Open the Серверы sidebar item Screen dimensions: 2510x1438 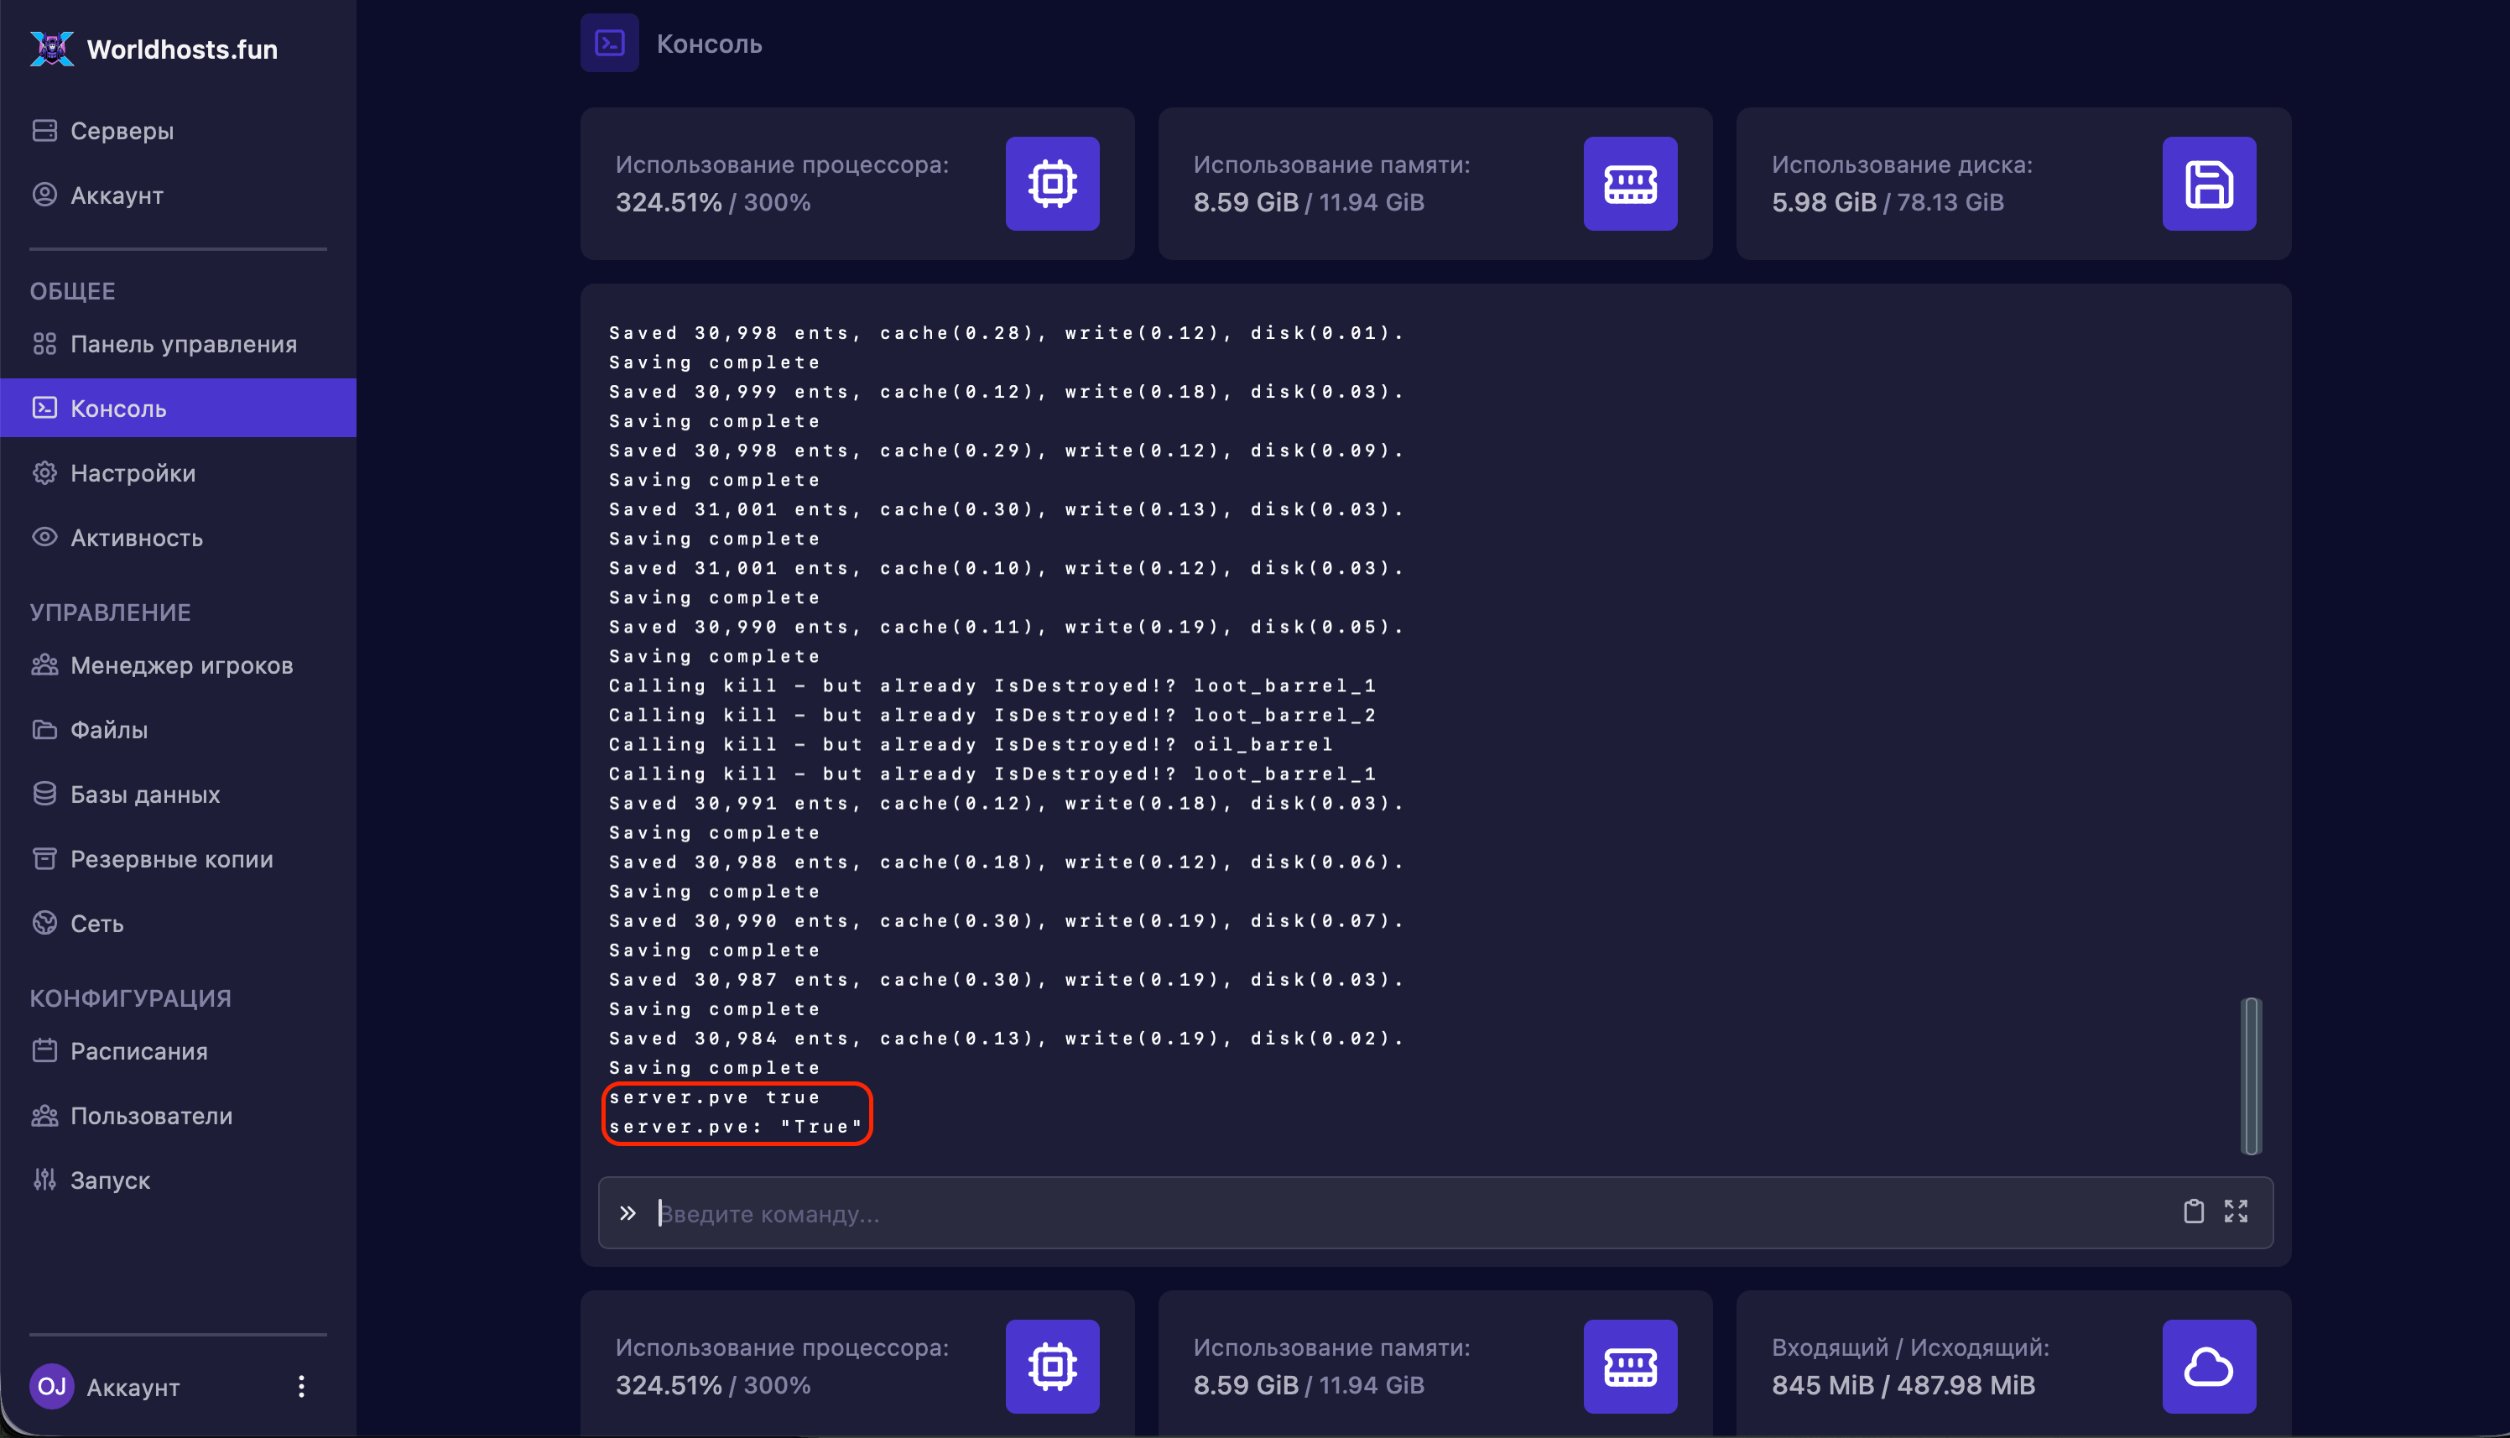pyautogui.click(x=178, y=130)
